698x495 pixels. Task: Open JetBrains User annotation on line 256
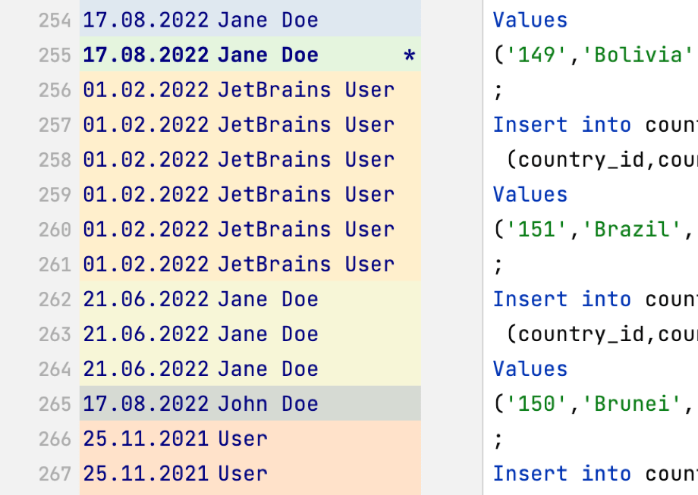point(238,90)
